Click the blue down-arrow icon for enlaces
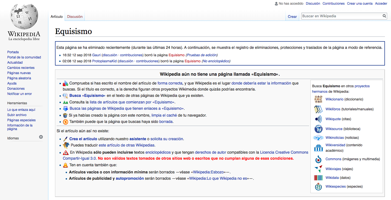The height and width of the screenshot is (200, 391). [x=65, y=108]
